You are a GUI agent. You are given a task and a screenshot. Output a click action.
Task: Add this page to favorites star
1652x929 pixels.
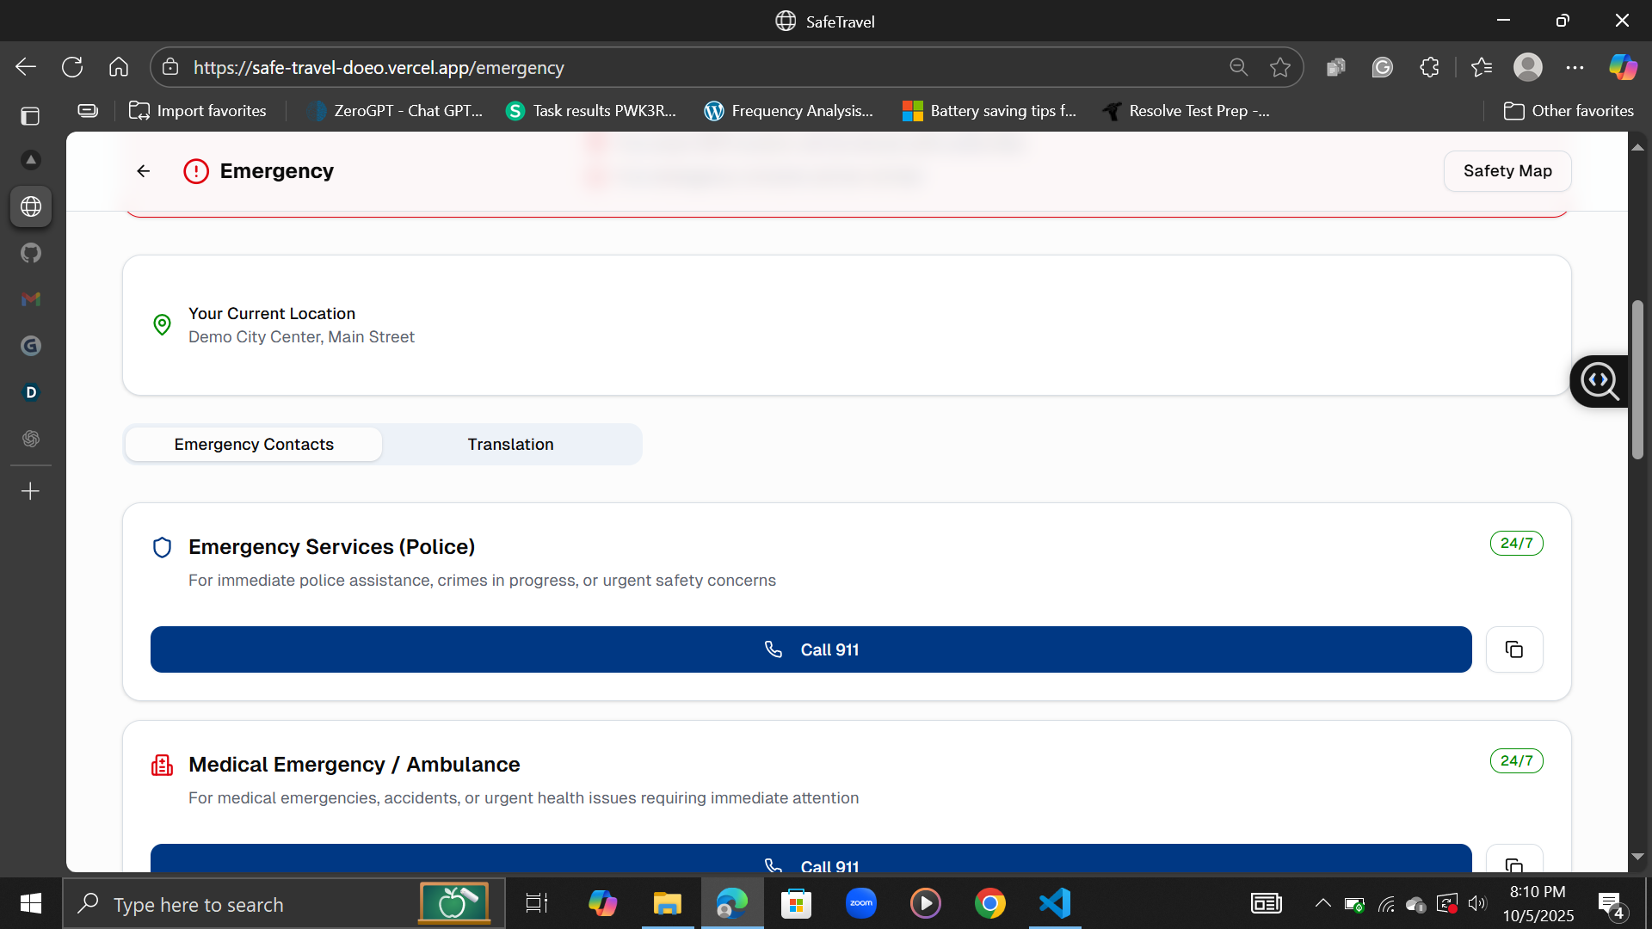point(1279,67)
